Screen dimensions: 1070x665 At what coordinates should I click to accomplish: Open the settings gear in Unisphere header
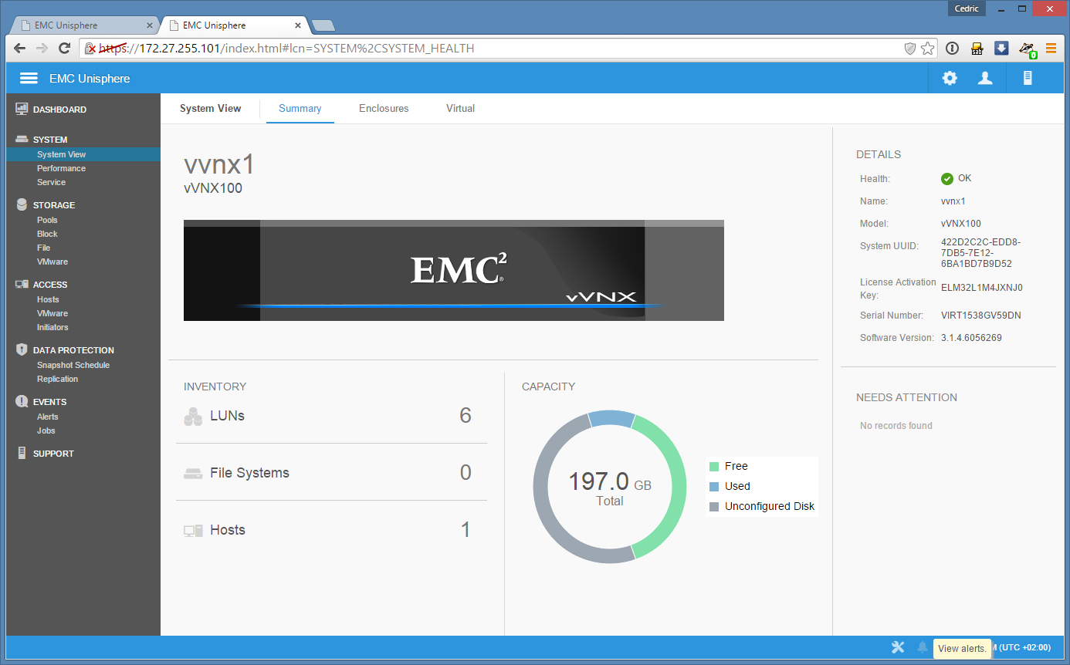tap(950, 78)
